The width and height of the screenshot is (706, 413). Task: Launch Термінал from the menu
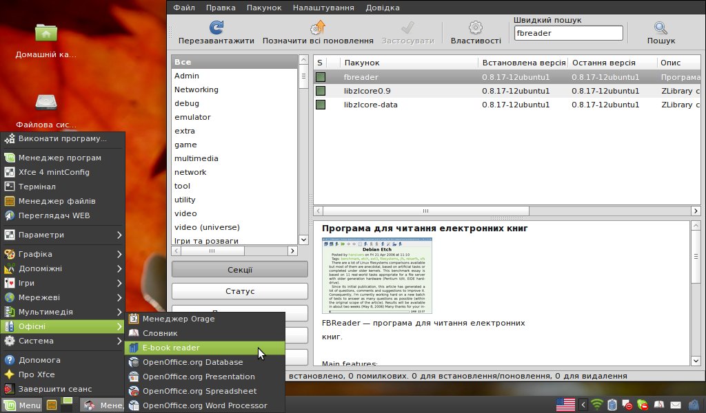(x=63, y=187)
